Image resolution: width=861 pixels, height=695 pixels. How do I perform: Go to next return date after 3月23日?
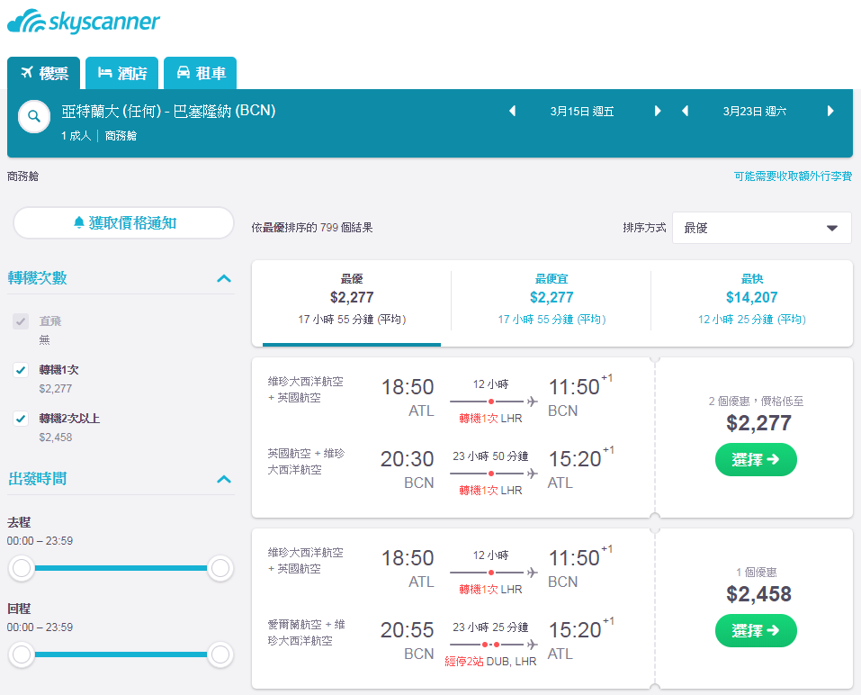click(830, 111)
